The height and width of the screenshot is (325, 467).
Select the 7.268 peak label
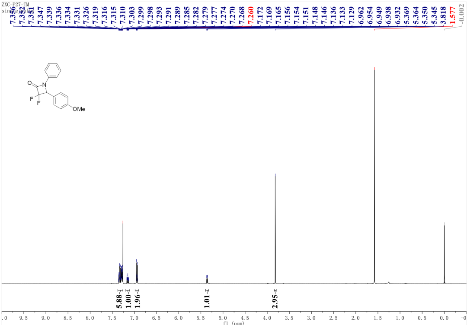pos(242,16)
